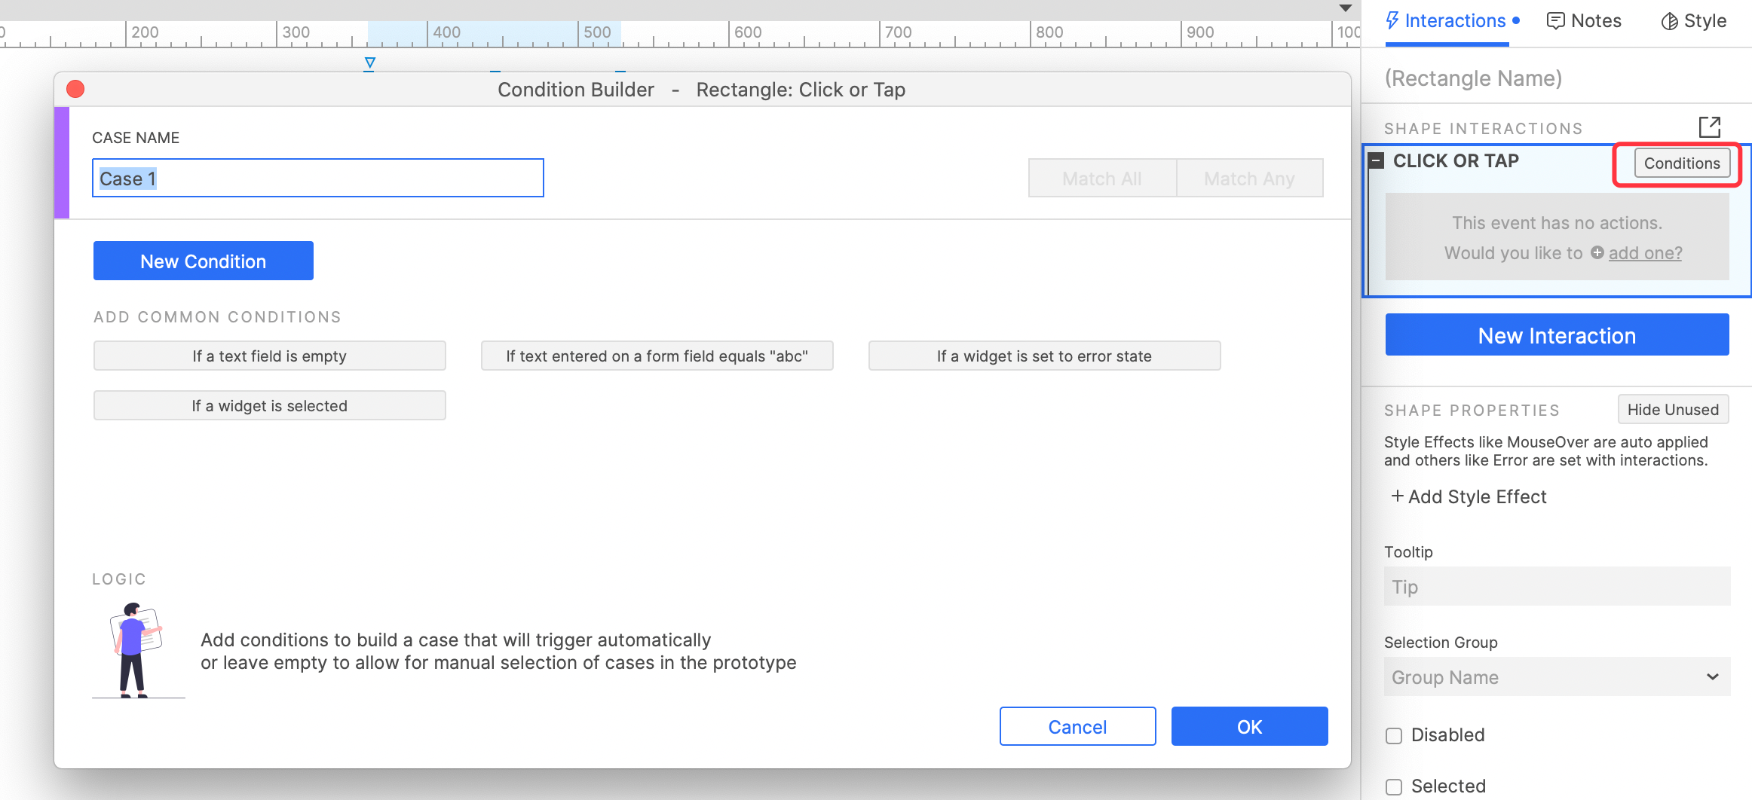Click the red close dialog button
This screenshot has width=1752, height=800.
point(75,90)
